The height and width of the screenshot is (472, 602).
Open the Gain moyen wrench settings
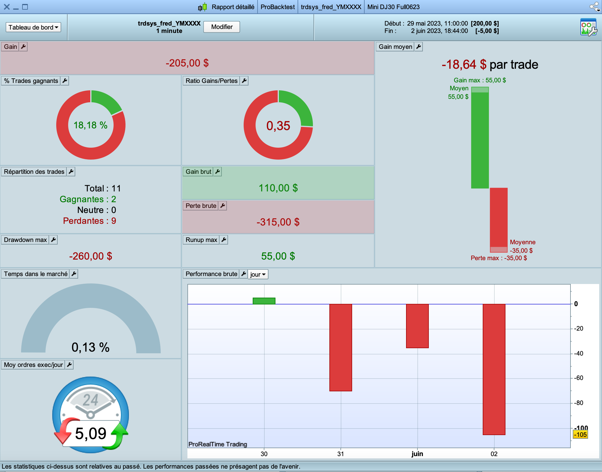419,47
